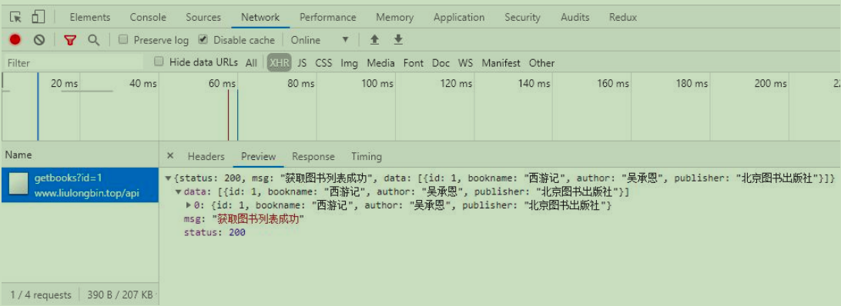Screen dimensions: 841x306
Task: Click the red load-event line in the timeline
Action: [x=229, y=115]
